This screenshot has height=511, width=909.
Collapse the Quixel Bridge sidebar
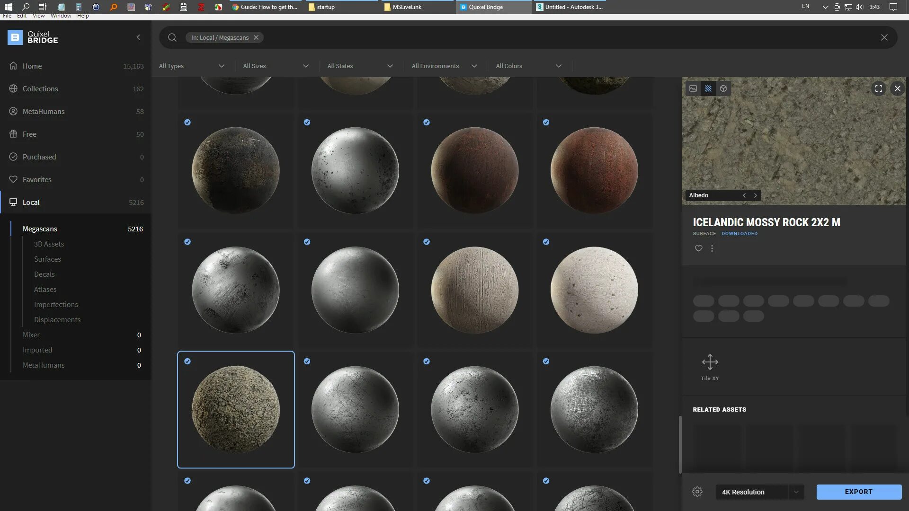coord(138,37)
